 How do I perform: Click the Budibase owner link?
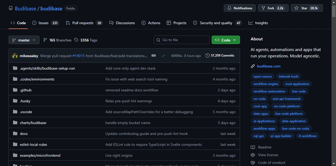(x=26, y=8)
